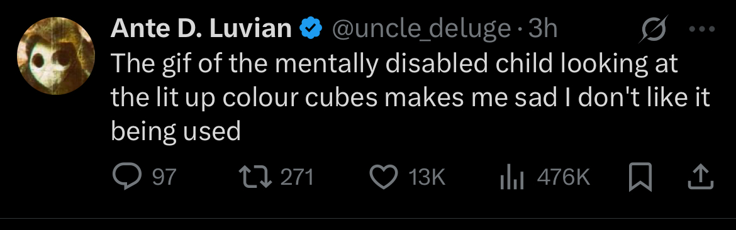Repost the tweet with the retweet arrows icon
The image size is (736, 230).
[x=255, y=178]
